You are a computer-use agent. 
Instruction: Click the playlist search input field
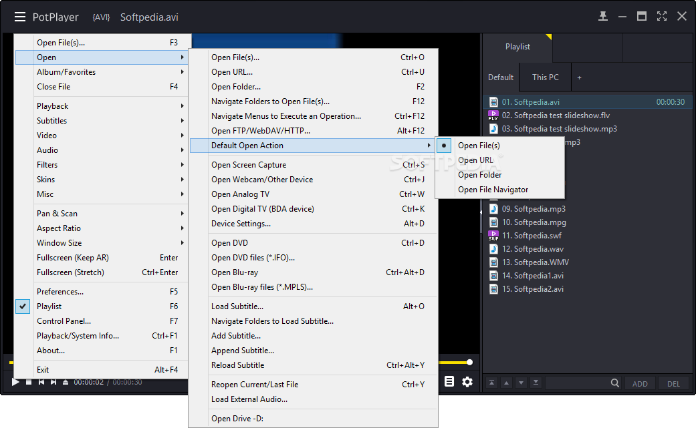click(577, 383)
